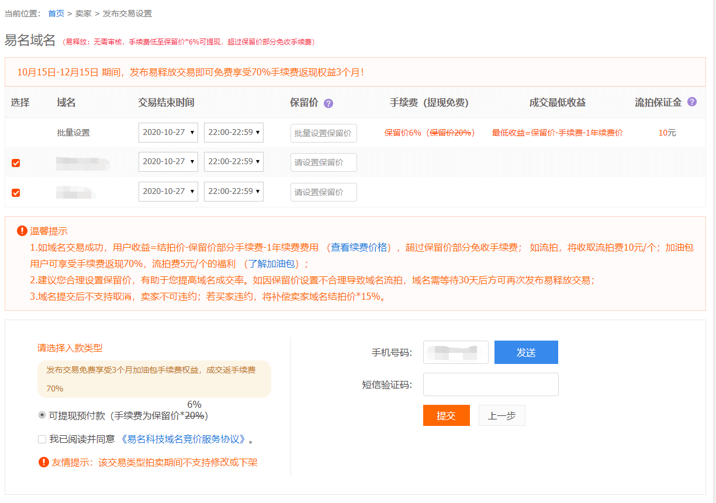This screenshot has height=503, width=716.
Task: Click the 上一步 back button
Action: (501, 415)
